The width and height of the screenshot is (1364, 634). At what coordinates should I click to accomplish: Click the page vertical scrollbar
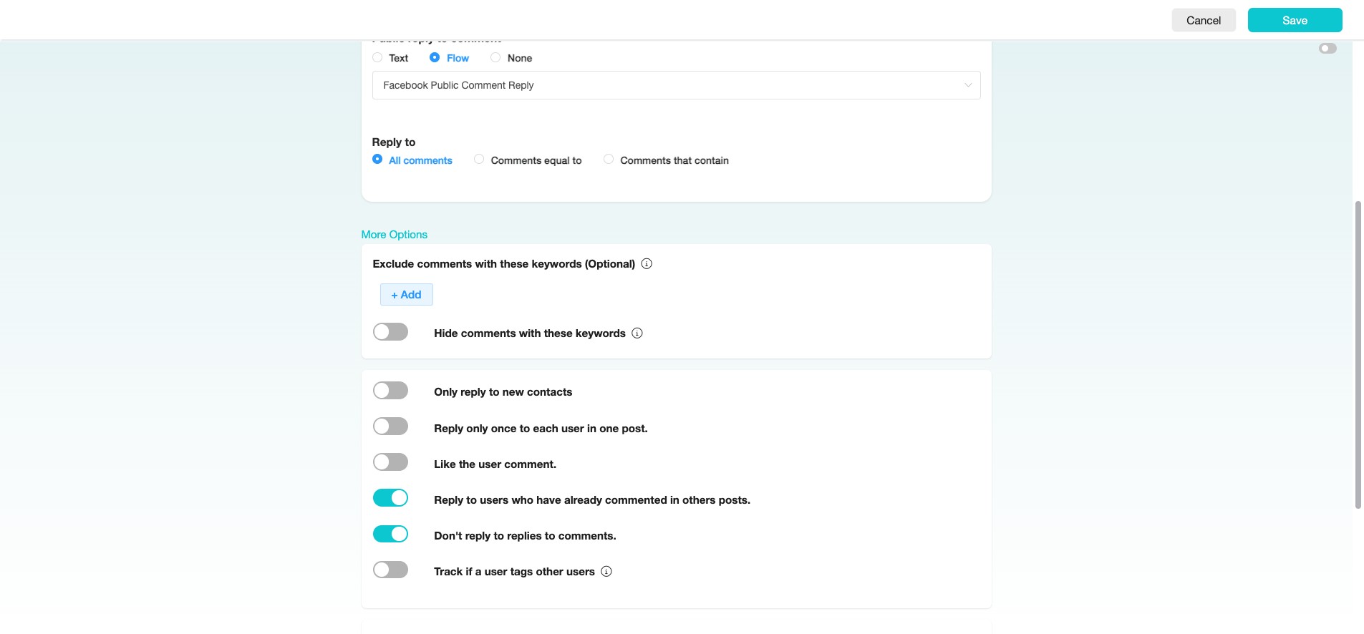(x=1358, y=355)
